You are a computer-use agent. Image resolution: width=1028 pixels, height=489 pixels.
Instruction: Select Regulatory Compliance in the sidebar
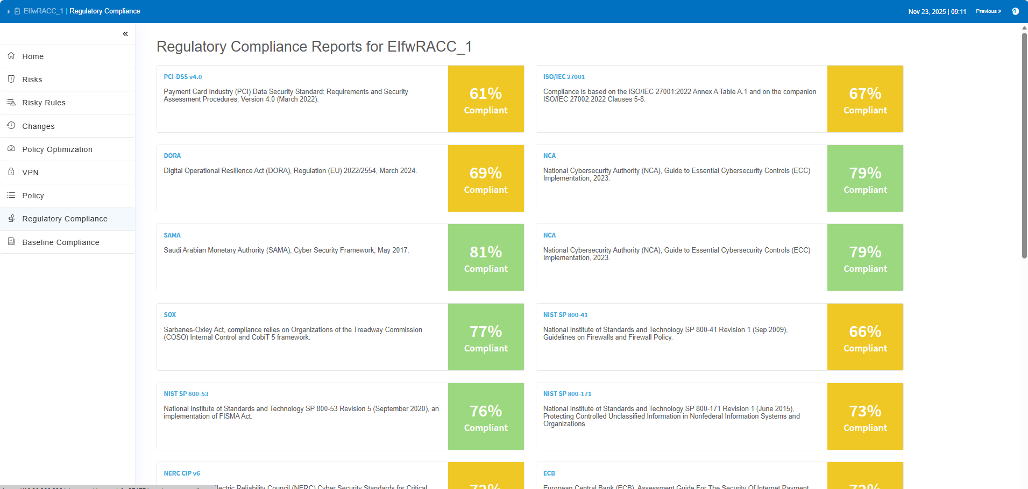click(x=65, y=219)
